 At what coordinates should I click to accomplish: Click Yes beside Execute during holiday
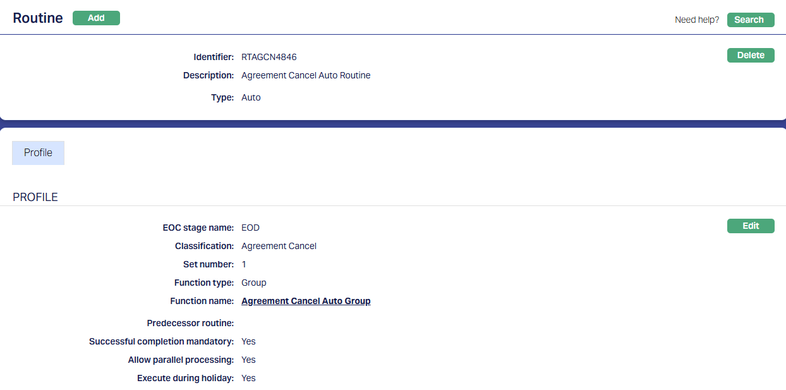[248, 379]
